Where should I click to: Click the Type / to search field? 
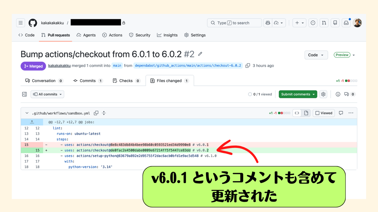[234, 23]
